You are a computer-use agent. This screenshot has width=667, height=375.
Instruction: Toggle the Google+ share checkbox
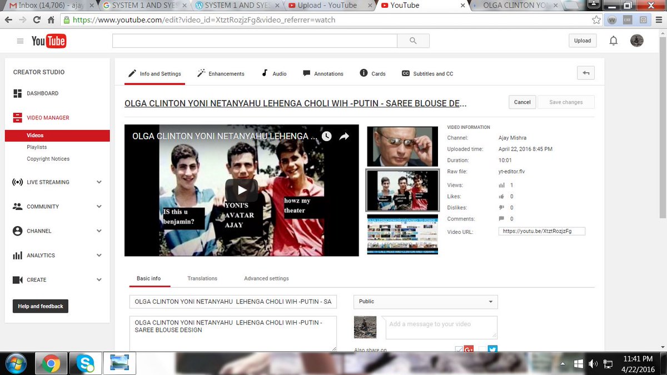(x=459, y=349)
